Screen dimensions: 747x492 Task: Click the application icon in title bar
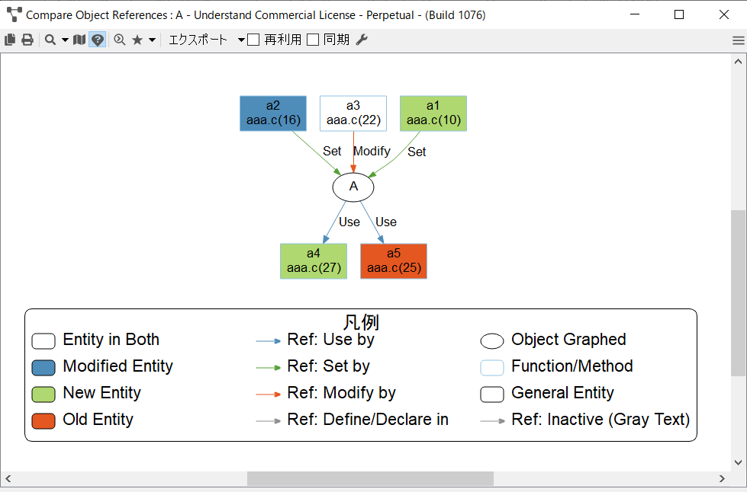pyautogui.click(x=14, y=14)
